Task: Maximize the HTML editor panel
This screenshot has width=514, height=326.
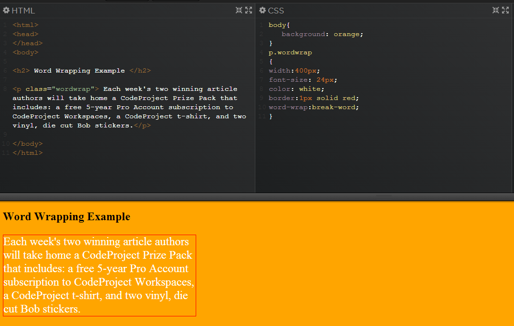Action: [x=249, y=11]
